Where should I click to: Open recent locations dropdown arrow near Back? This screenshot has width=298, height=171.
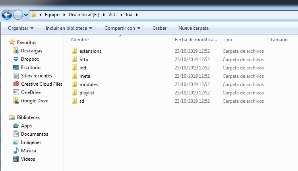pyautogui.click(x=26, y=15)
